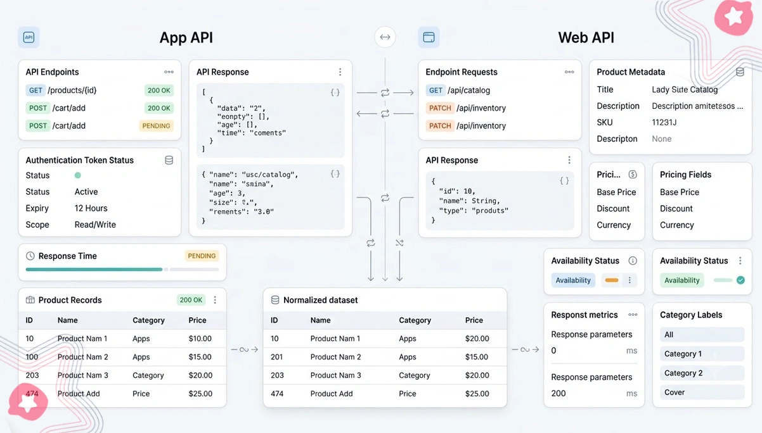Click POST /cart/add endpoint marked PENDING

100,126
